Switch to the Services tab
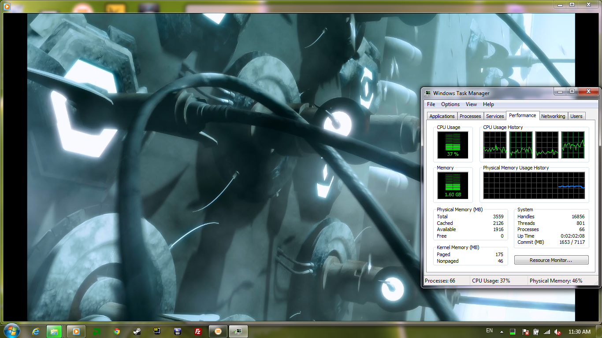Viewport: 602px width, 338px height. click(x=495, y=116)
